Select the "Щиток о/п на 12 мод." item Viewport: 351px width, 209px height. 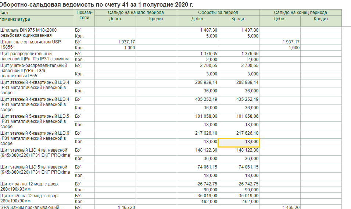point(30,184)
